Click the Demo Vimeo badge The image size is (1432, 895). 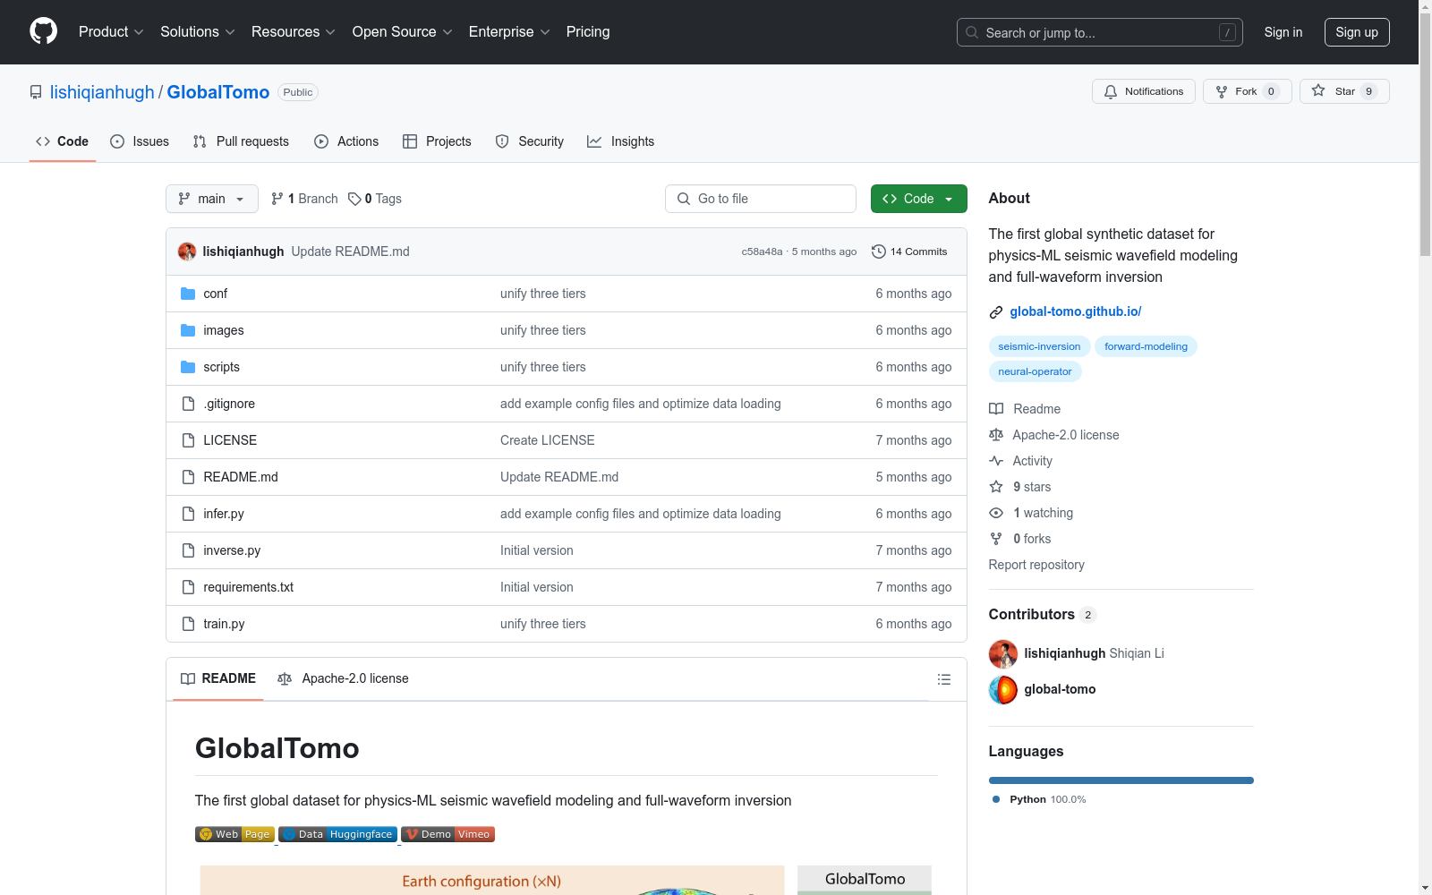tap(447, 834)
